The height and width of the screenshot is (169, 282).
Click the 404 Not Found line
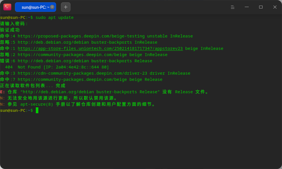pos(57,67)
